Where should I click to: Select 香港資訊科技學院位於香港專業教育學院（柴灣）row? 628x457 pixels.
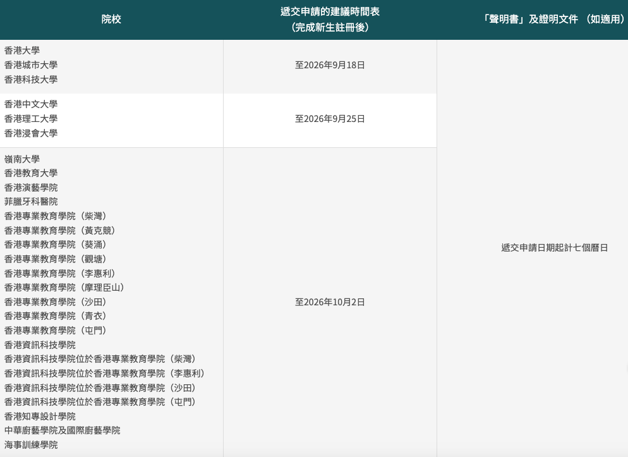click(x=100, y=359)
